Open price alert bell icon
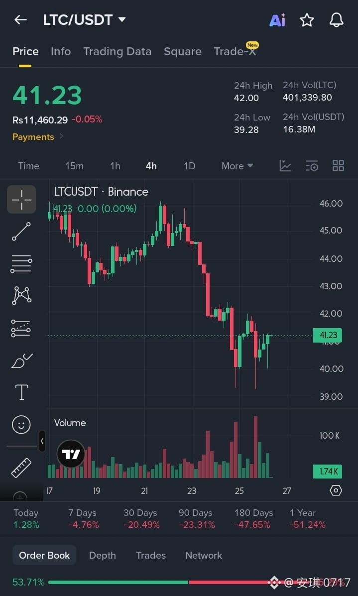358x596 pixels. click(336, 20)
